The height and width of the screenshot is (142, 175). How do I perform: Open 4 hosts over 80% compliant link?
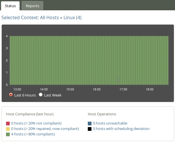[33, 134]
